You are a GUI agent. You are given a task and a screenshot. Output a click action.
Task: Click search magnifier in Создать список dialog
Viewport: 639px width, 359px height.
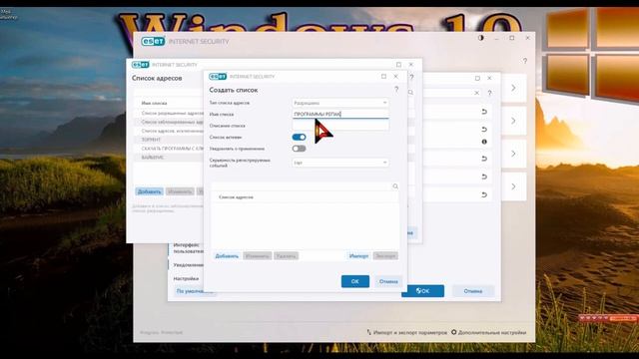[395, 186]
